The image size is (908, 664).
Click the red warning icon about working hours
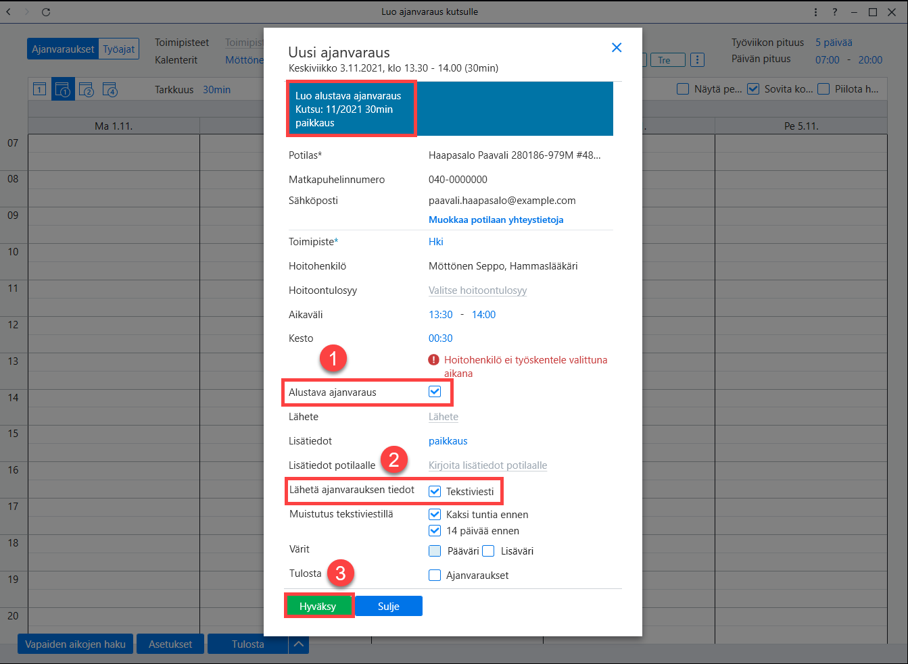coord(434,360)
